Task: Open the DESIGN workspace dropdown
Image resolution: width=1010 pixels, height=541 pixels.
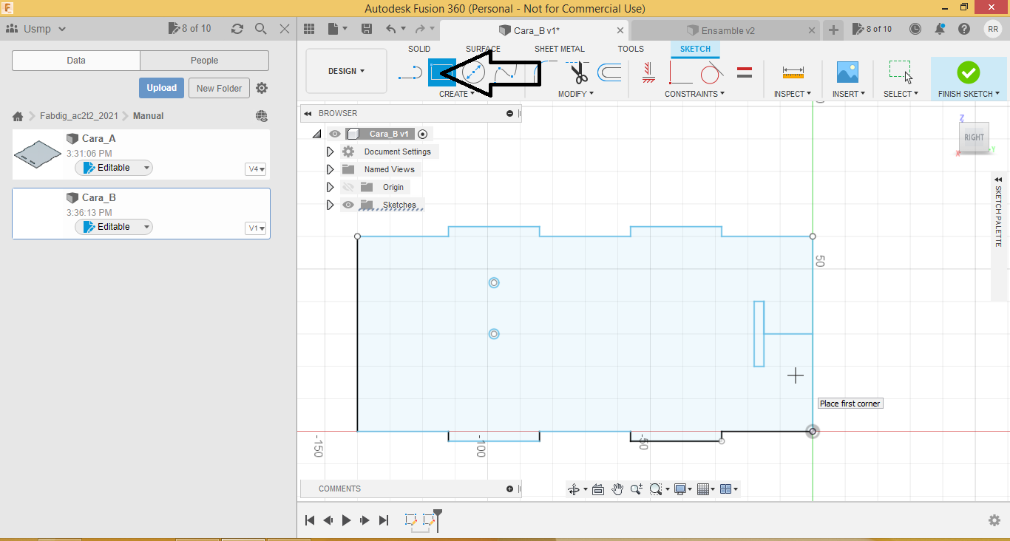Action: (346, 71)
